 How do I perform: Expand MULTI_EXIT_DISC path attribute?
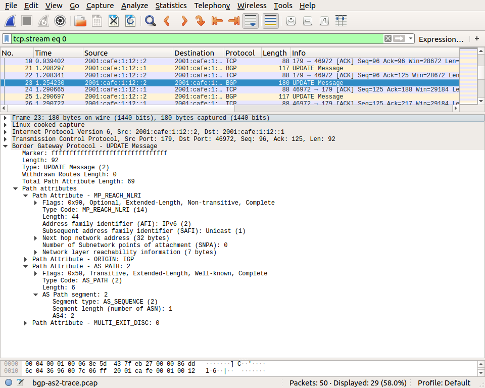tap(26, 323)
